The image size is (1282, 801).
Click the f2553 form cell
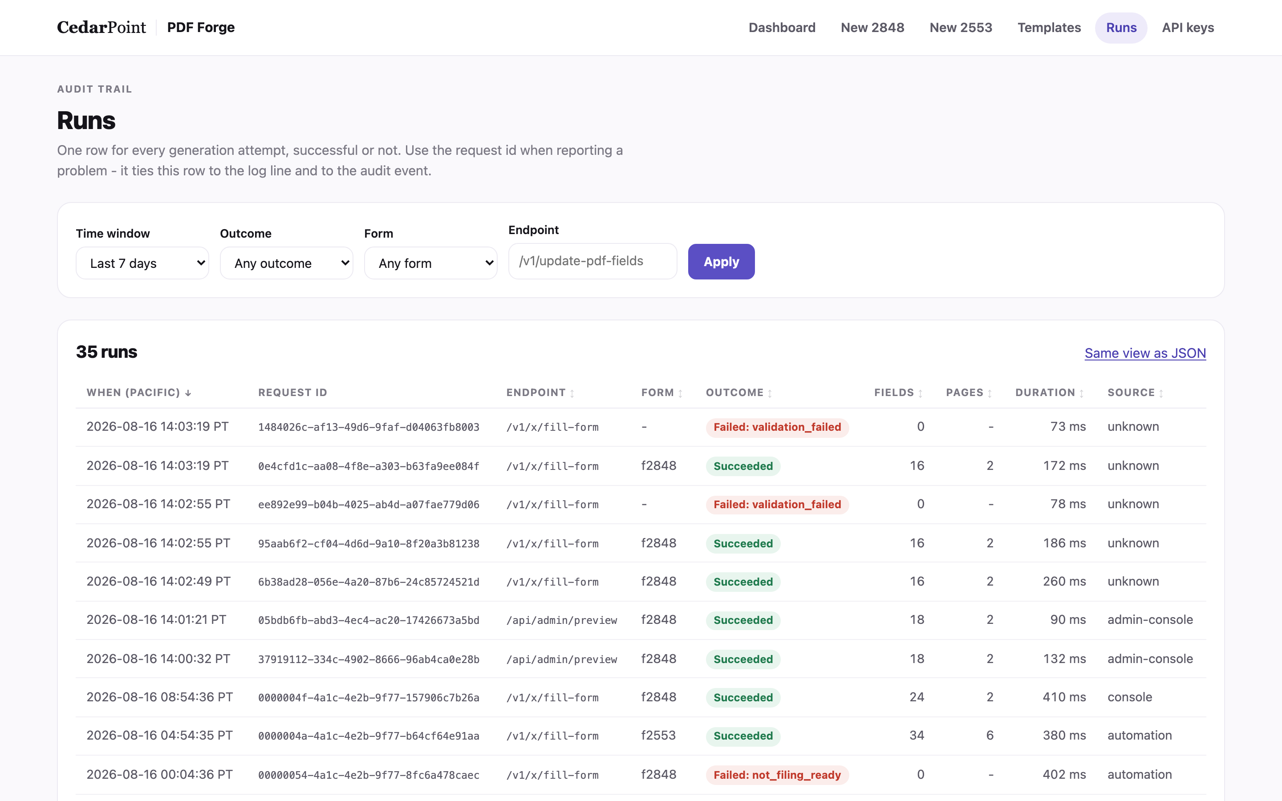658,735
